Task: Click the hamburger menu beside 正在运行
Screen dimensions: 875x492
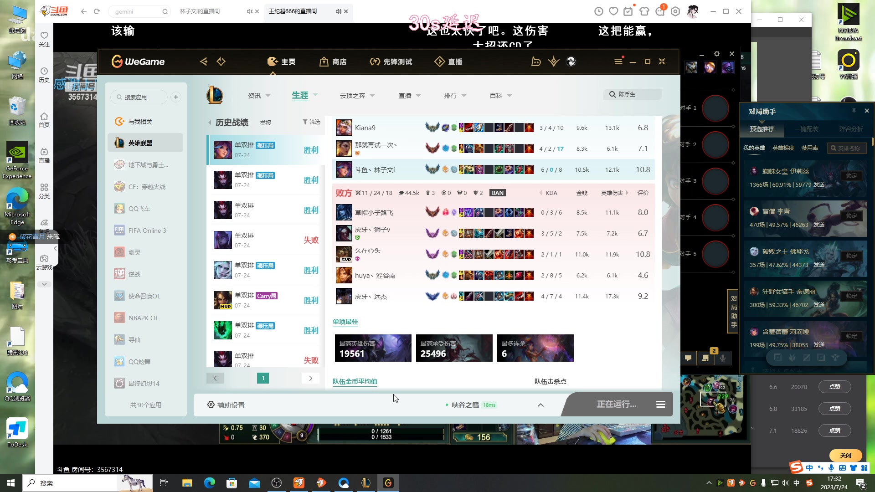Action: (x=660, y=405)
